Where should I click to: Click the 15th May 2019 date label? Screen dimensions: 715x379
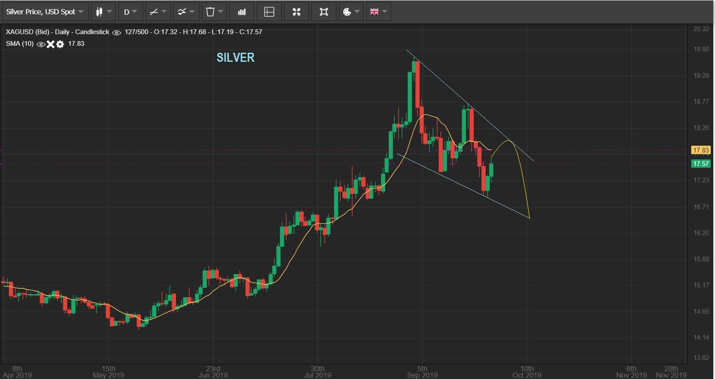pos(109,372)
